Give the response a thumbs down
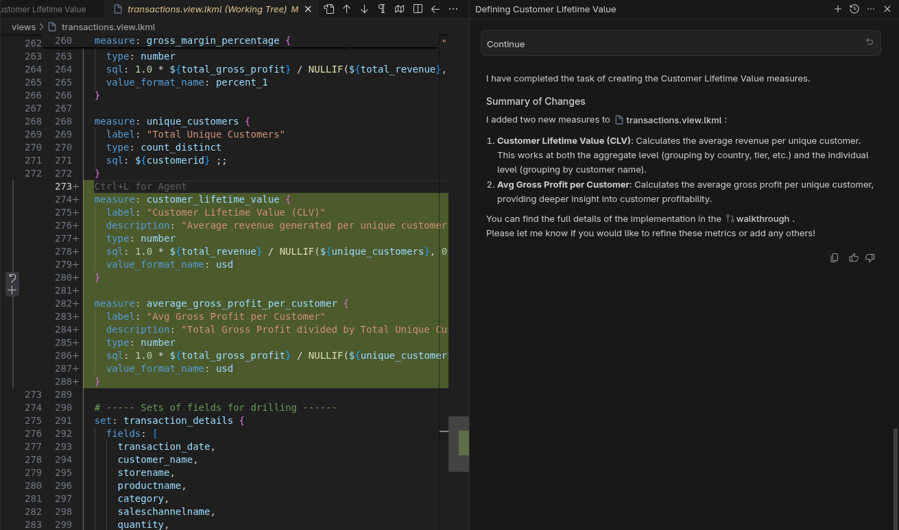The width and height of the screenshot is (899, 530). tap(870, 258)
